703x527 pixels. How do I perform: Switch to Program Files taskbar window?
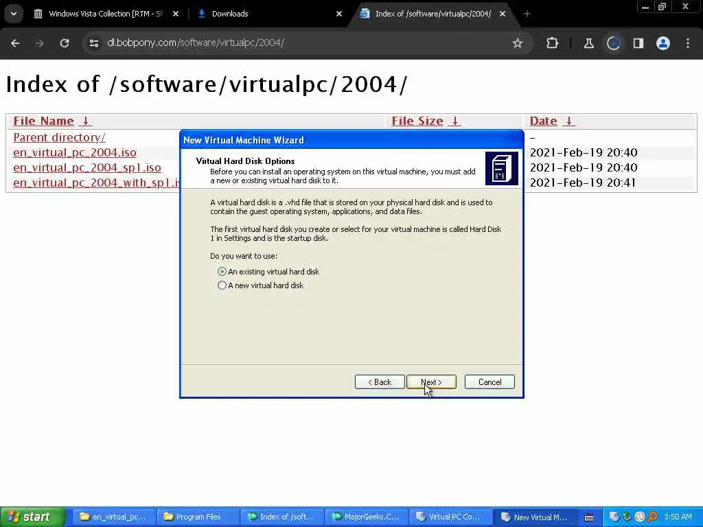197,517
